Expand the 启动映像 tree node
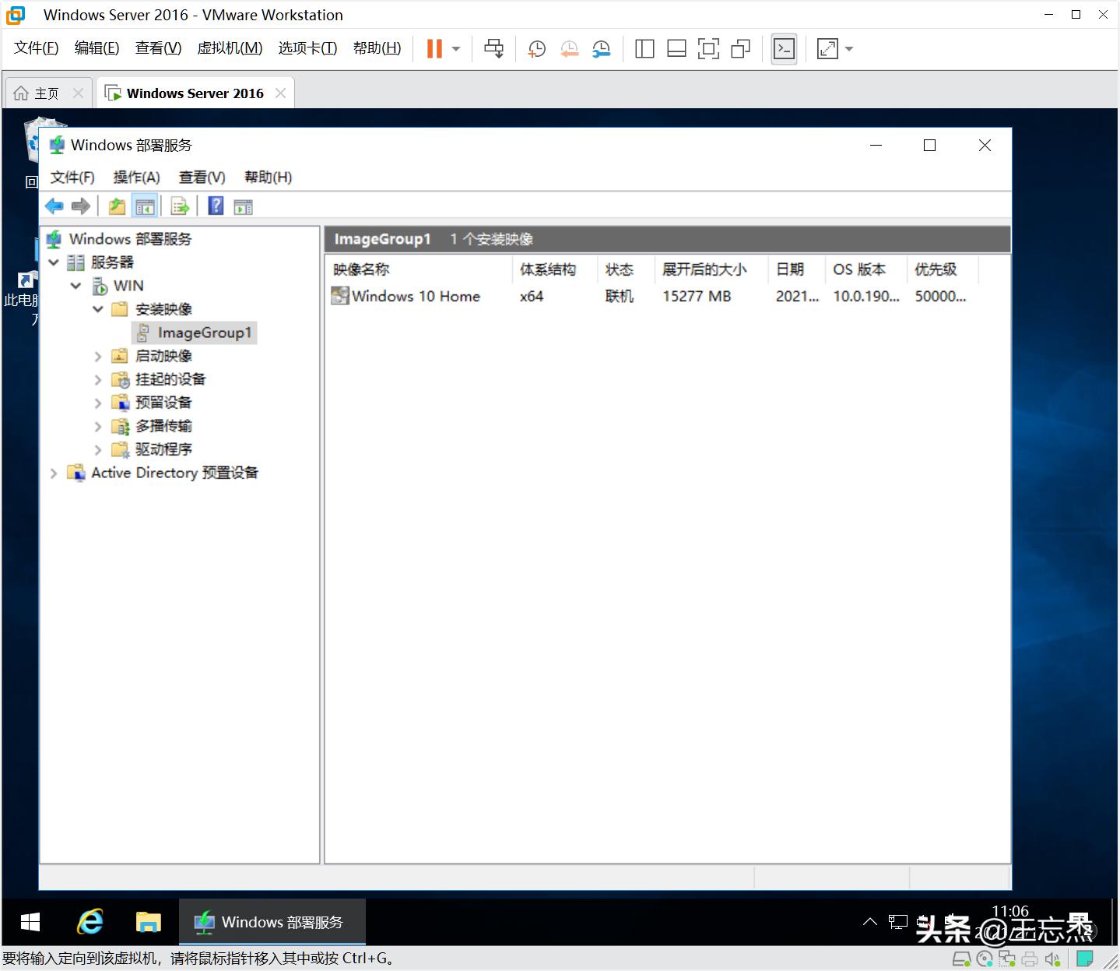This screenshot has width=1120, height=971. pyautogui.click(x=98, y=356)
